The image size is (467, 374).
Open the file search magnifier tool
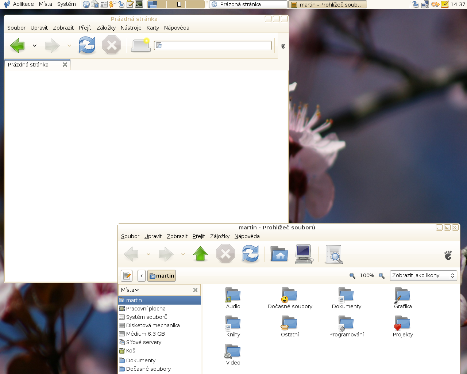click(x=333, y=254)
